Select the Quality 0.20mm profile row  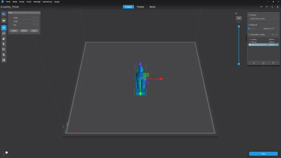point(263,39)
